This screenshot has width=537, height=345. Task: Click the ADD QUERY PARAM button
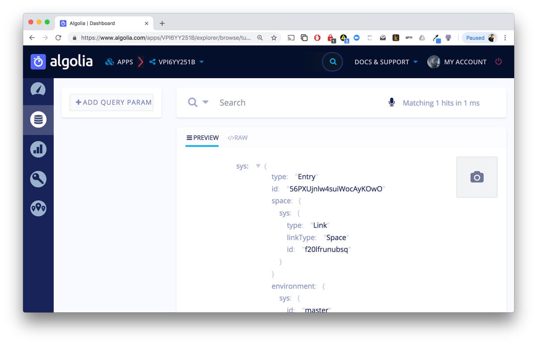[x=111, y=102]
